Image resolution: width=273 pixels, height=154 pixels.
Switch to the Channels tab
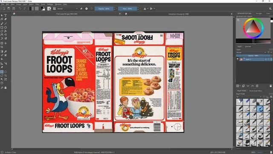248,47
